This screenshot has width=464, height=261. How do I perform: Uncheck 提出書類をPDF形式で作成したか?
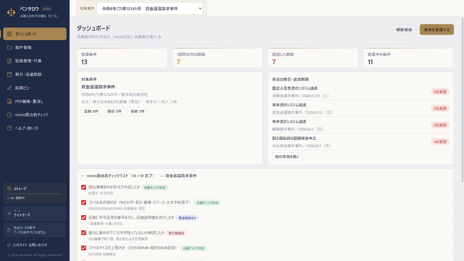84,187
